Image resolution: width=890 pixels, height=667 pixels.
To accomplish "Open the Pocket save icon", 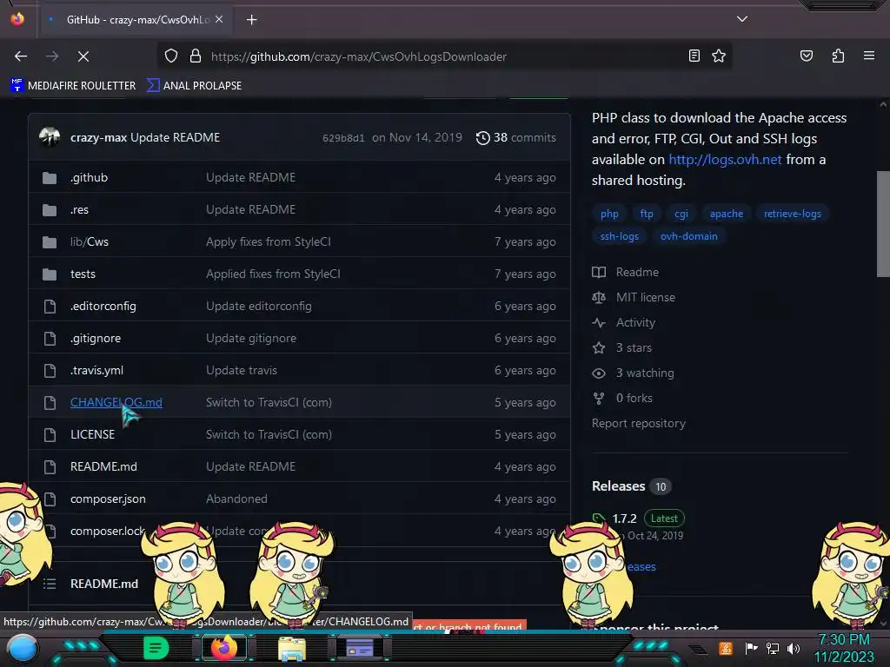I will 806,56.
